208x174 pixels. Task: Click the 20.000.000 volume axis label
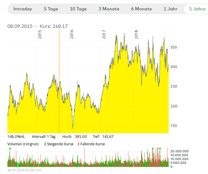[180, 151]
